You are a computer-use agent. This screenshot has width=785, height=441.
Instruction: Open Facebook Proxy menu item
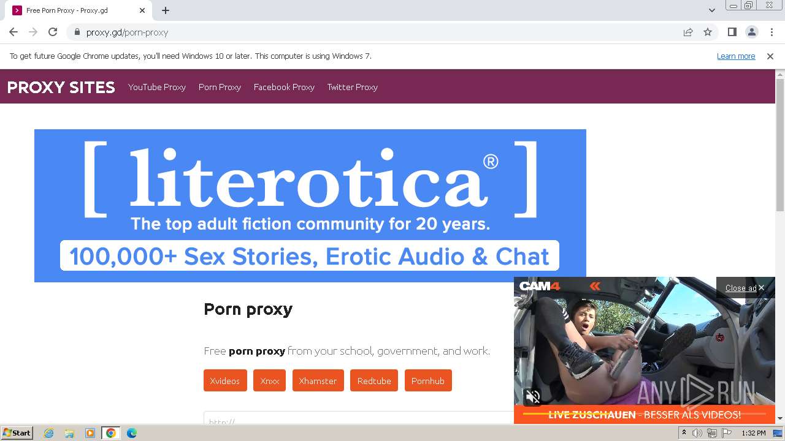coord(284,87)
